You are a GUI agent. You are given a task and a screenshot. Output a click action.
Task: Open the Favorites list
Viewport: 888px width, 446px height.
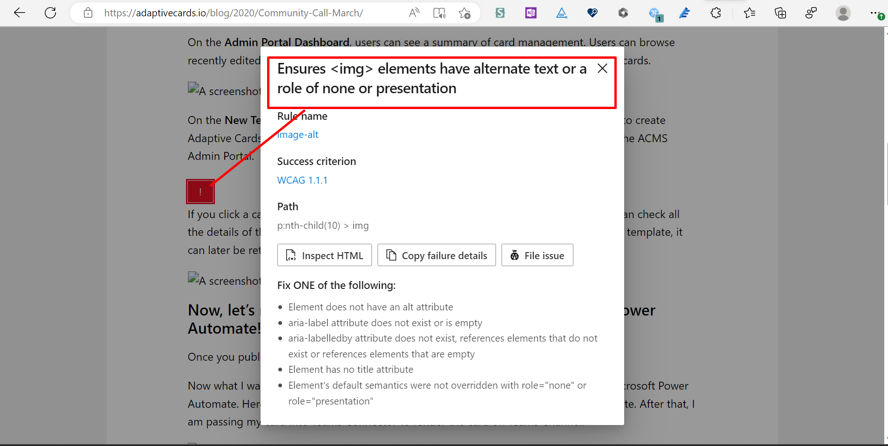tap(750, 13)
